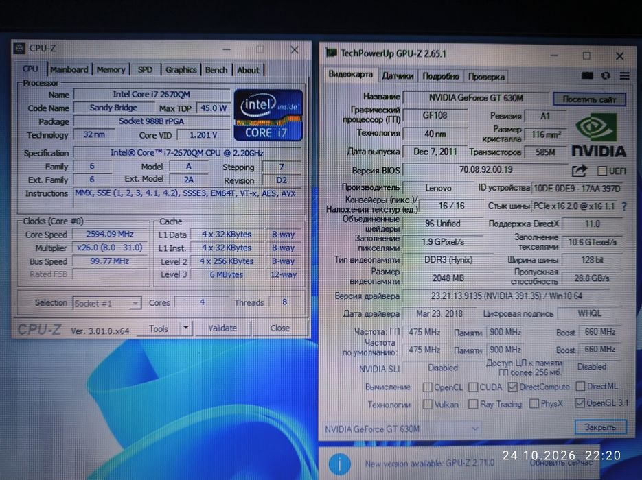
Task: Toggle the DirectCompute checkbox
Action: [x=512, y=386]
